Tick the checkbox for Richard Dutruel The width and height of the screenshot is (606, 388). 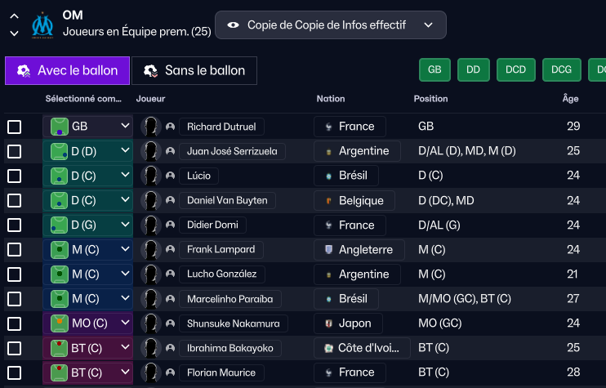[15, 127]
